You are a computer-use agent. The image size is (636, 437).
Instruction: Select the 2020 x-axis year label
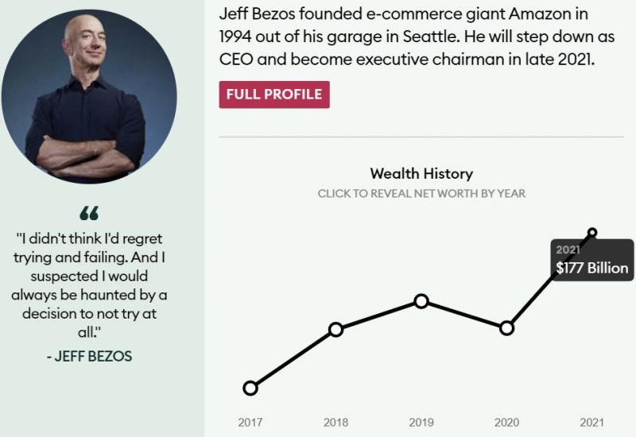(506, 423)
